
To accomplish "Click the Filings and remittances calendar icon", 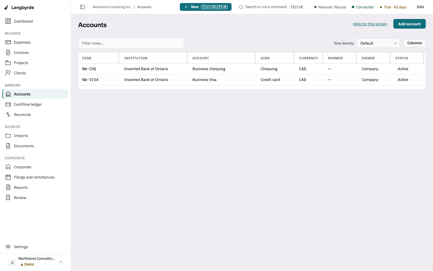I will [8, 177].
